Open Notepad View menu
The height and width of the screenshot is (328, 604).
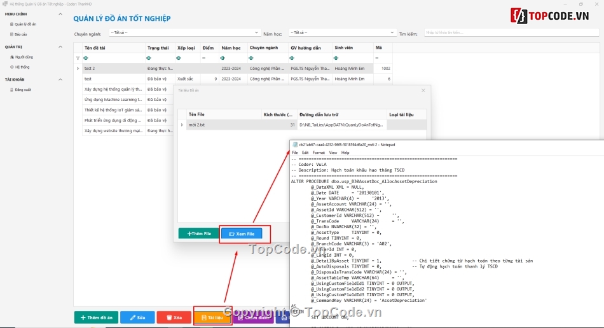coord(333,153)
